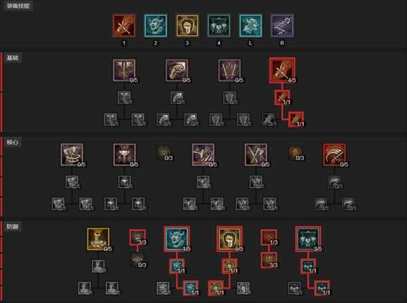Screen dimensions: 407x303
Task: Click the 防御 section label
Action: (12, 226)
